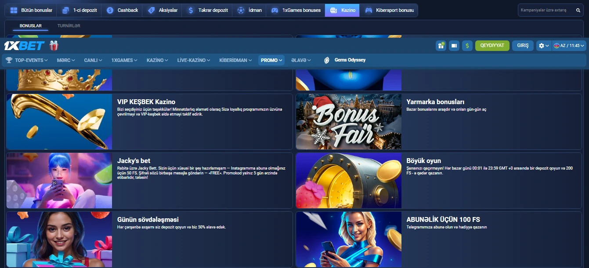589x268 pixels.
Task: Click the ticket coupon icon in header
Action: (454, 46)
